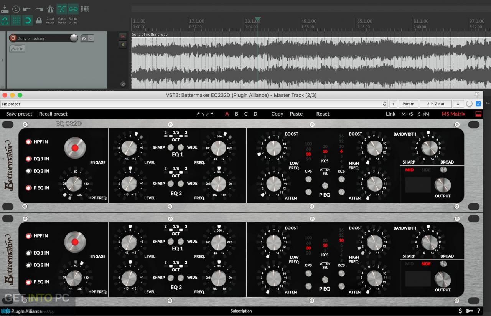Screen dimensions: 491x316
Task: Toggle P EQ IN on the upper unit
Action: pyautogui.click(x=28, y=188)
